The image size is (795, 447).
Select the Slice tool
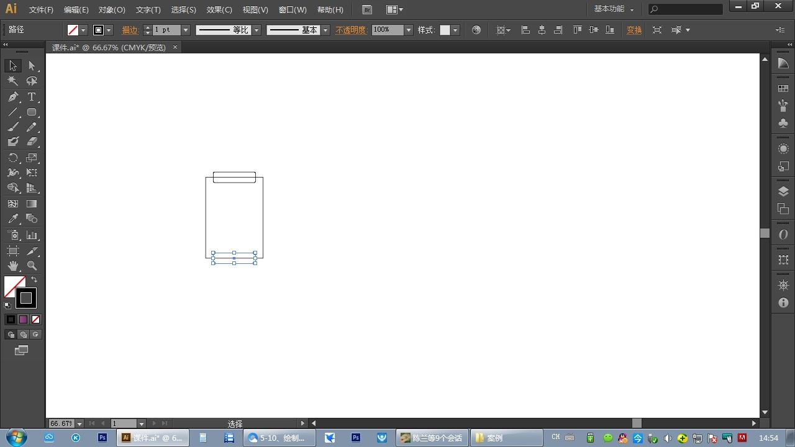point(32,251)
